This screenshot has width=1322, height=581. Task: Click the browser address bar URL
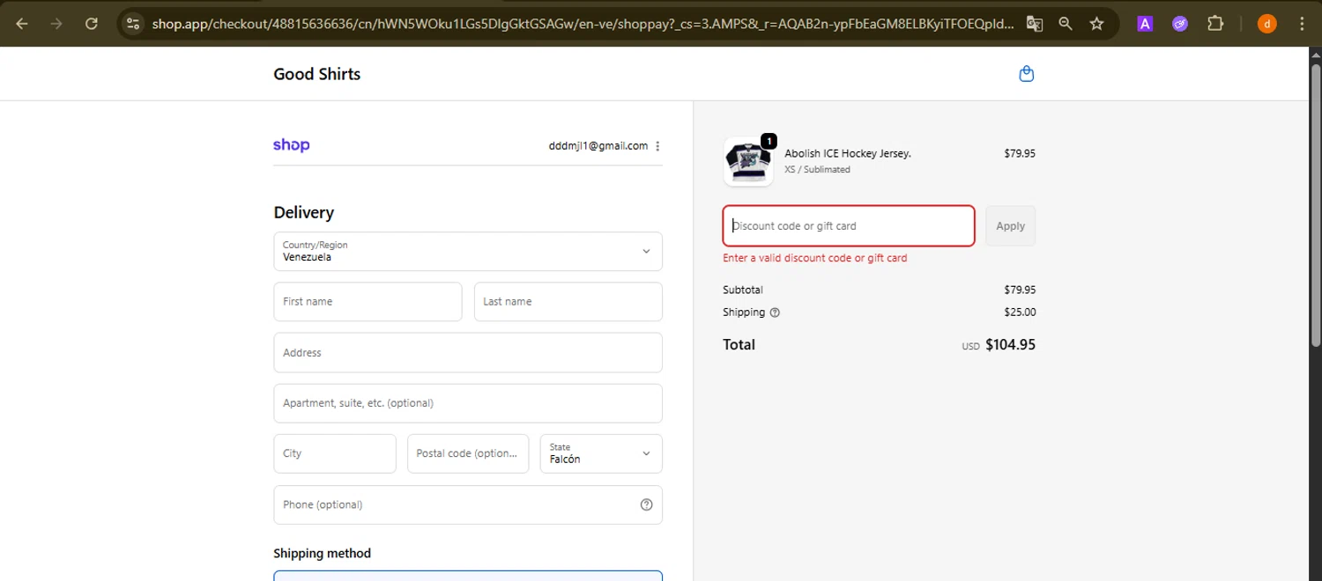(x=582, y=24)
